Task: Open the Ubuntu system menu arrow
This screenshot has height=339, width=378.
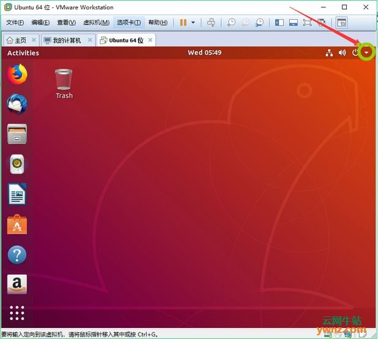Action: coord(366,53)
